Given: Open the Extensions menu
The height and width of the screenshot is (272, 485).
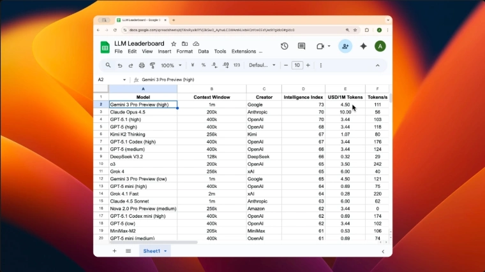Looking at the screenshot, I should point(243,52).
